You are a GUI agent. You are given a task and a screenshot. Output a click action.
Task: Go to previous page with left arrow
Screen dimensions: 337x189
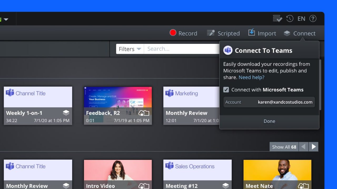tap(303, 147)
